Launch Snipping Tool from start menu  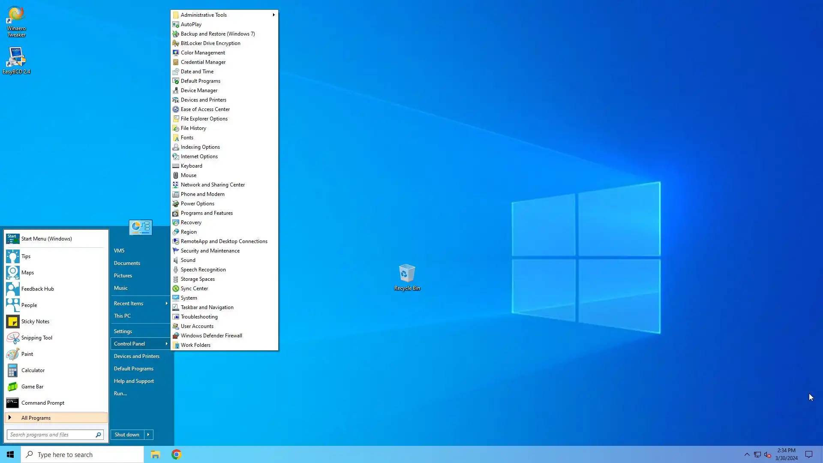coord(36,338)
